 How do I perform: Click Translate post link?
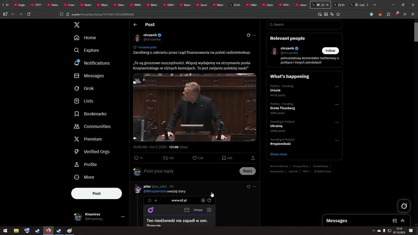point(147,47)
